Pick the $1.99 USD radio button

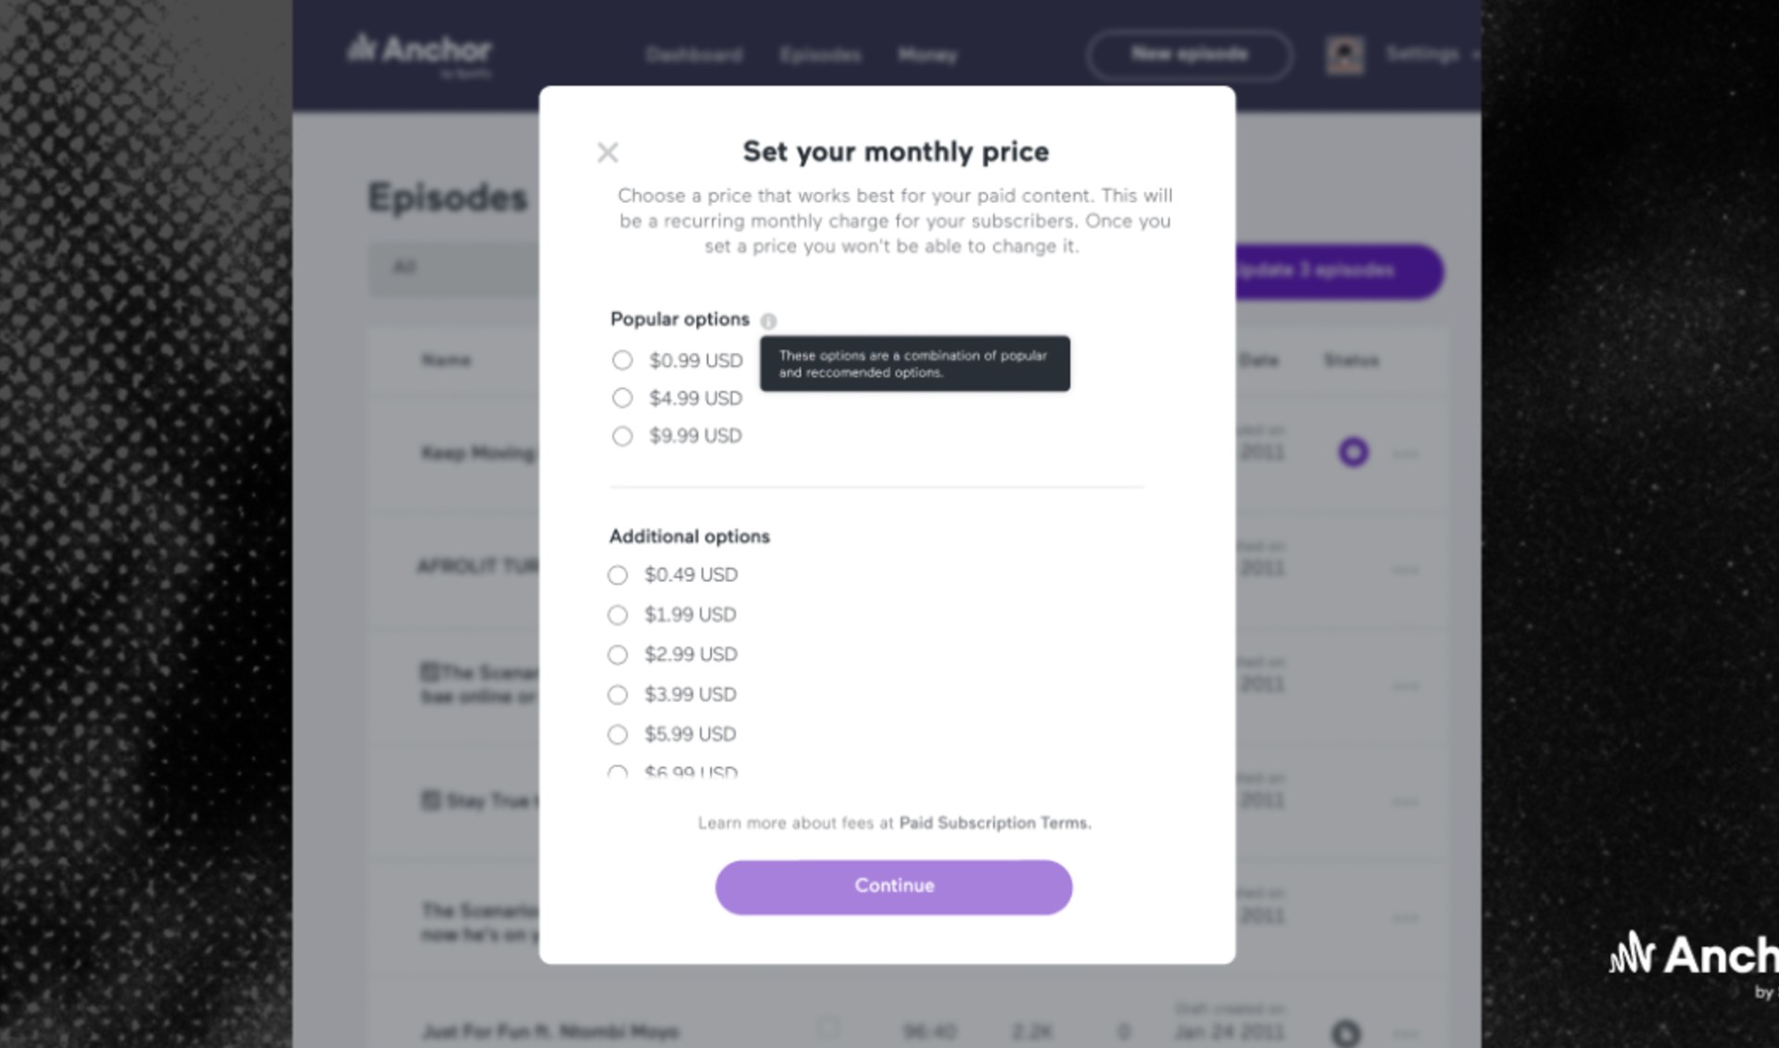click(618, 615)
